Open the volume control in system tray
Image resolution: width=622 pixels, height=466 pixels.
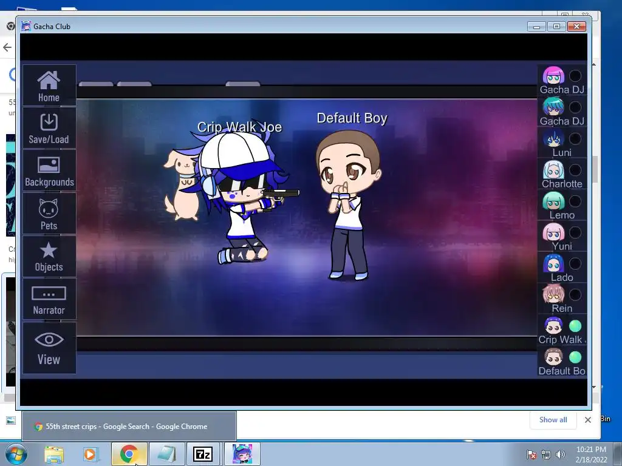pos(561,454)
